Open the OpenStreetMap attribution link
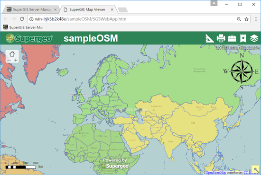 tap(216, 173)
